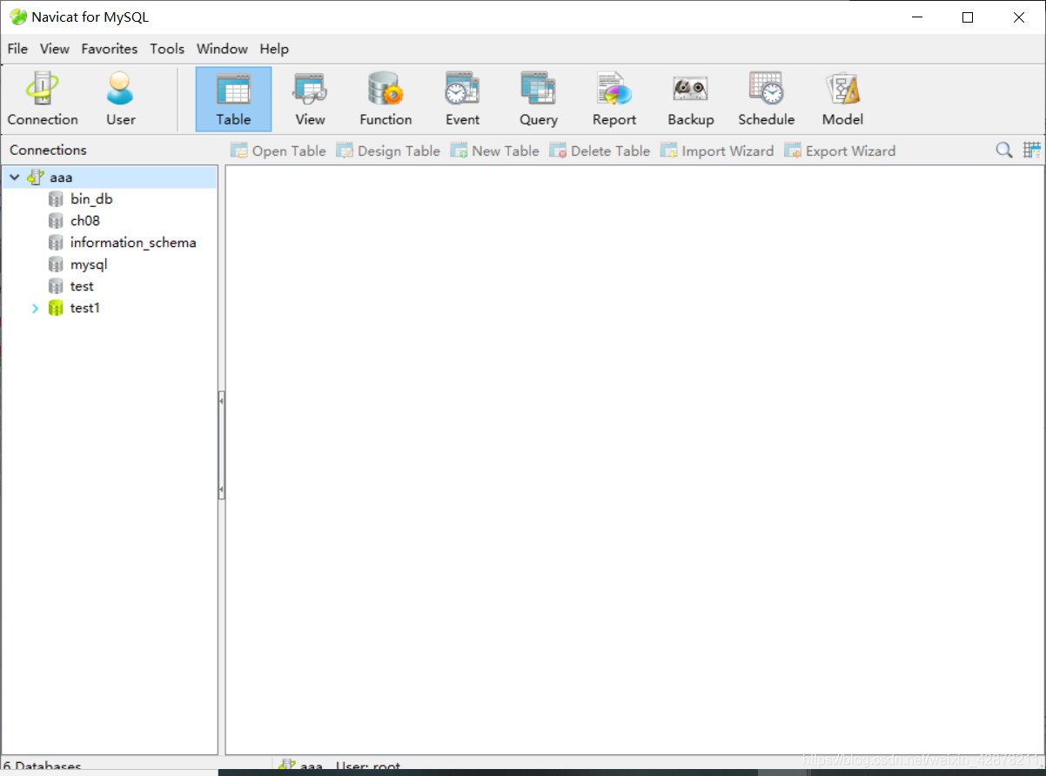Click the information_schema database icon
The width and height of the screenshot is (1046, 776).
coord(56,243)
